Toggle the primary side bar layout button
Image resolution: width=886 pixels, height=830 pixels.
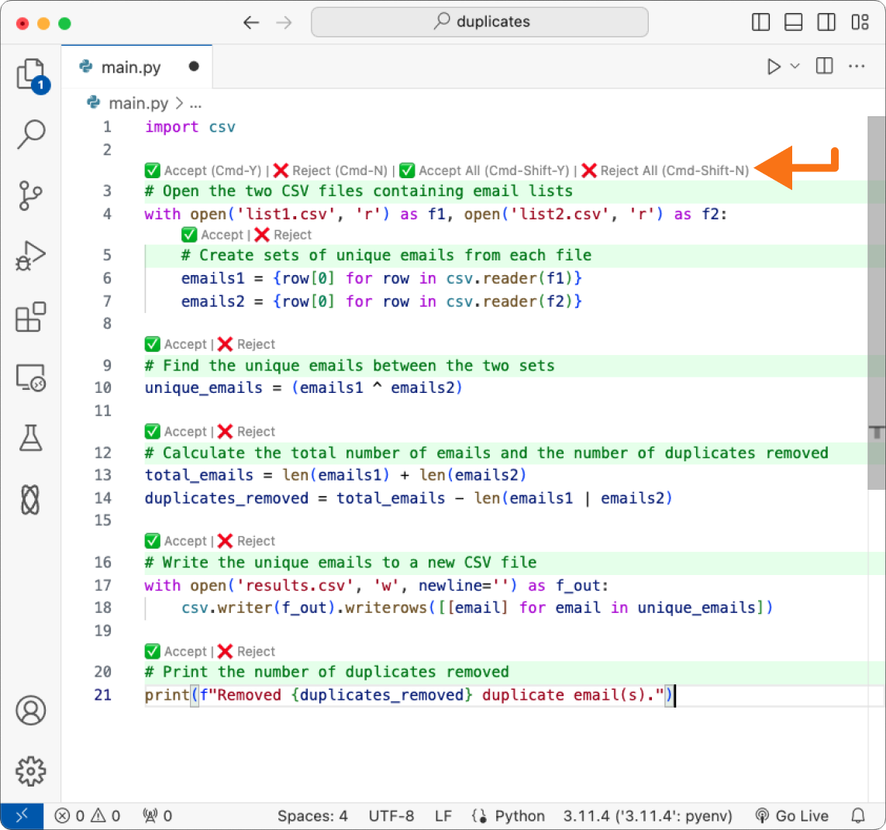(761, 22)
